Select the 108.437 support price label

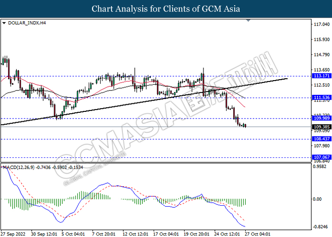(322, 139)
